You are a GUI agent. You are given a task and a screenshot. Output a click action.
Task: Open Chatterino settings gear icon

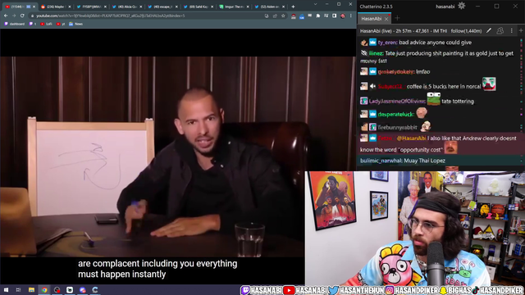click(461, 6)
